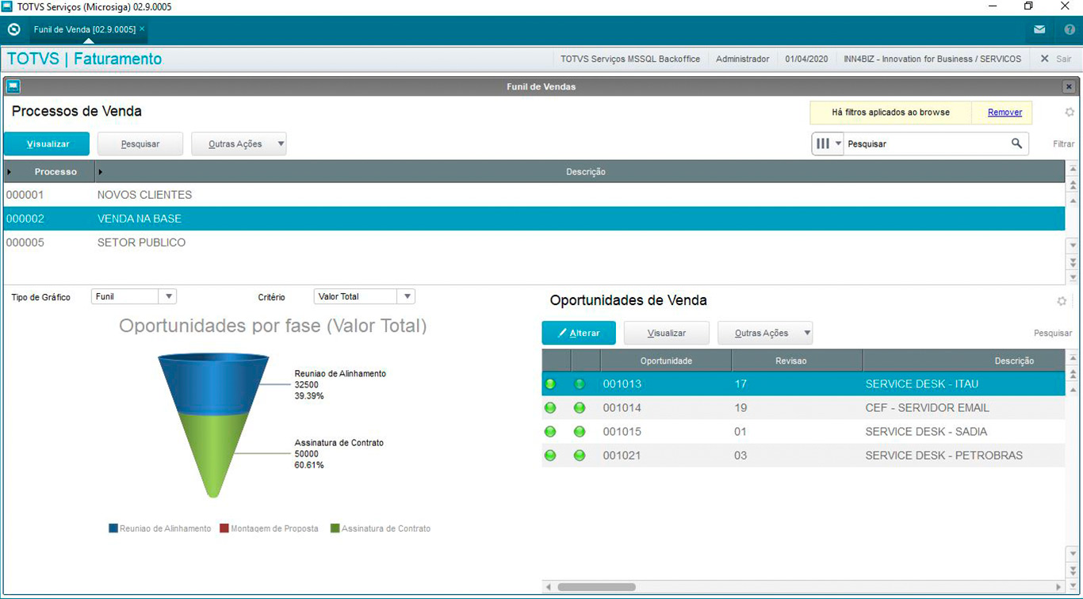Open Tipo de Gráfico Funil dropdown

click(x=134, y=296)
